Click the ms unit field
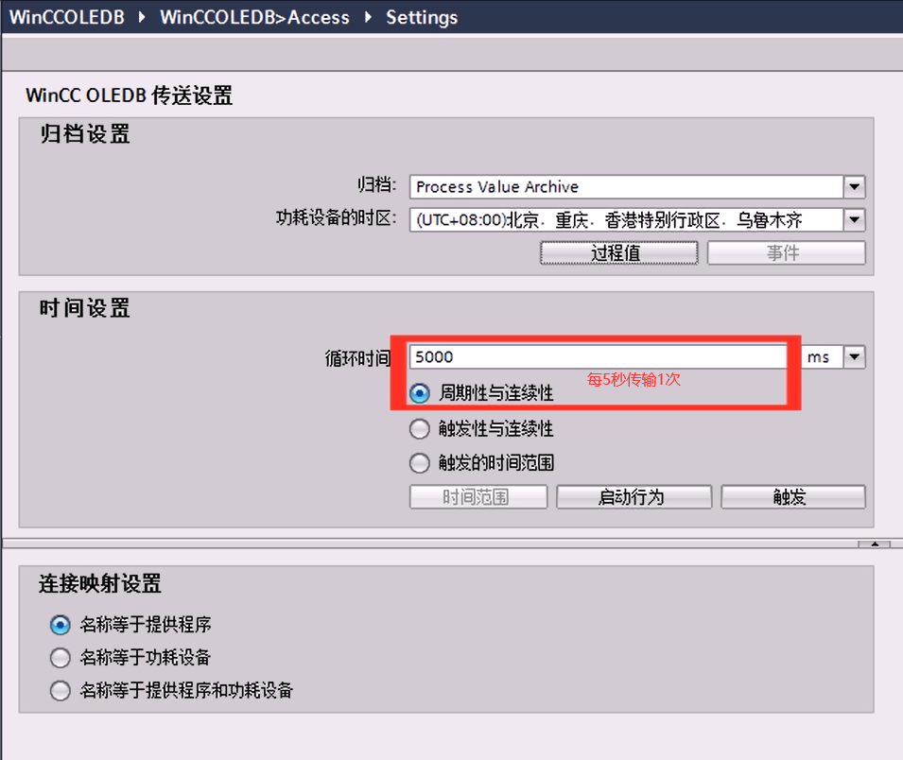The height and width of the screenshot is (760, 903). click(823, 357)
